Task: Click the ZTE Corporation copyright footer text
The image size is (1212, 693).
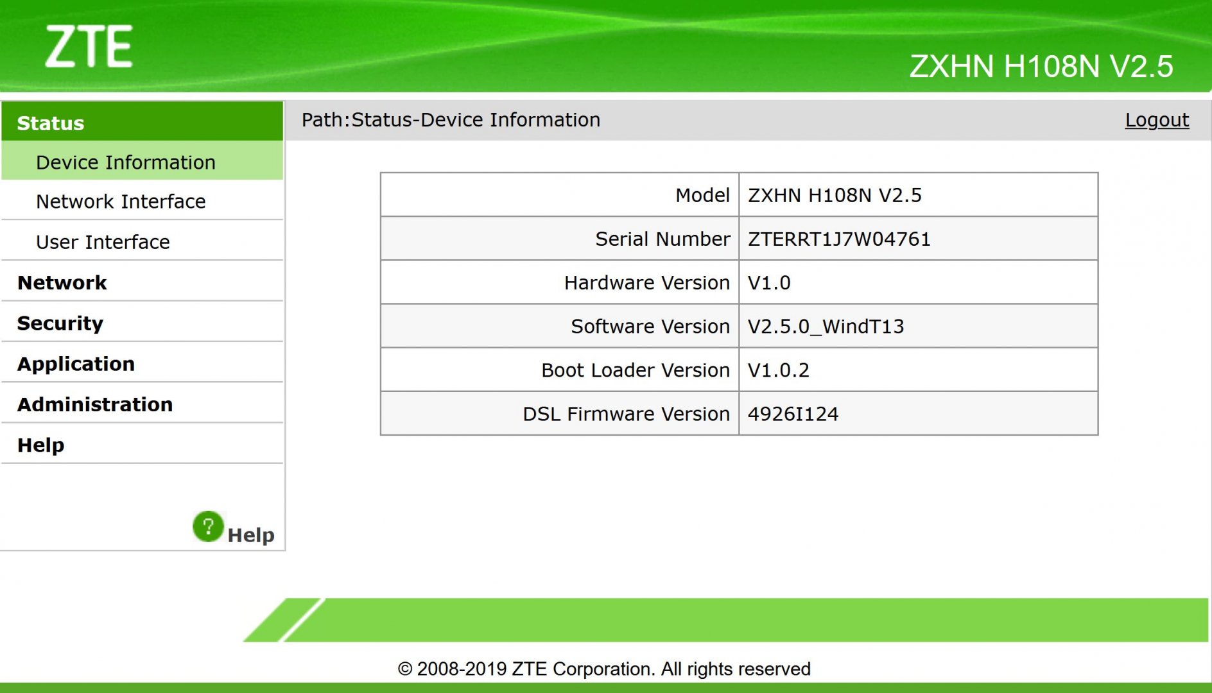Action: (x=604, y=669)
